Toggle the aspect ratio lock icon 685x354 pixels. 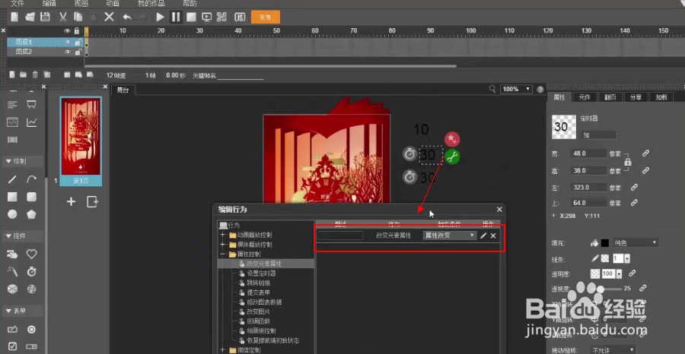628,162
